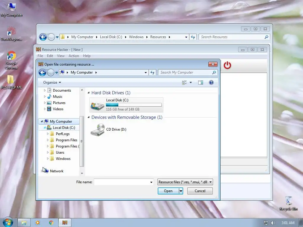Expand the Music tree node arrow
Image resolution: width=303 pixels, height=227 pixels.
click(x=45, y=97)
